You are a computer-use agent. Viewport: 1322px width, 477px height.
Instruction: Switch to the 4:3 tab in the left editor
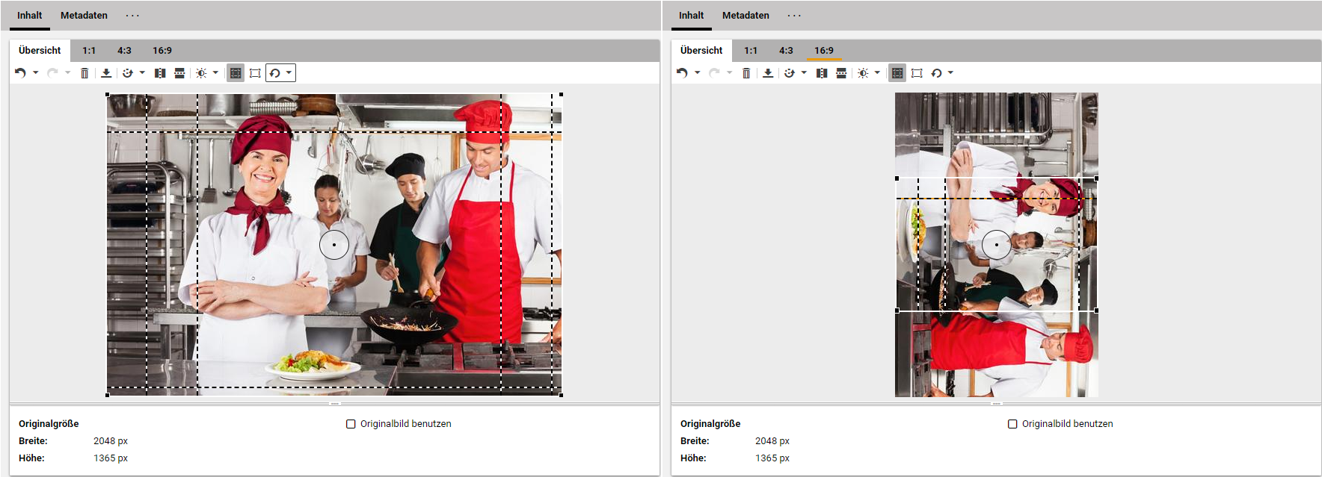point(124,51)
